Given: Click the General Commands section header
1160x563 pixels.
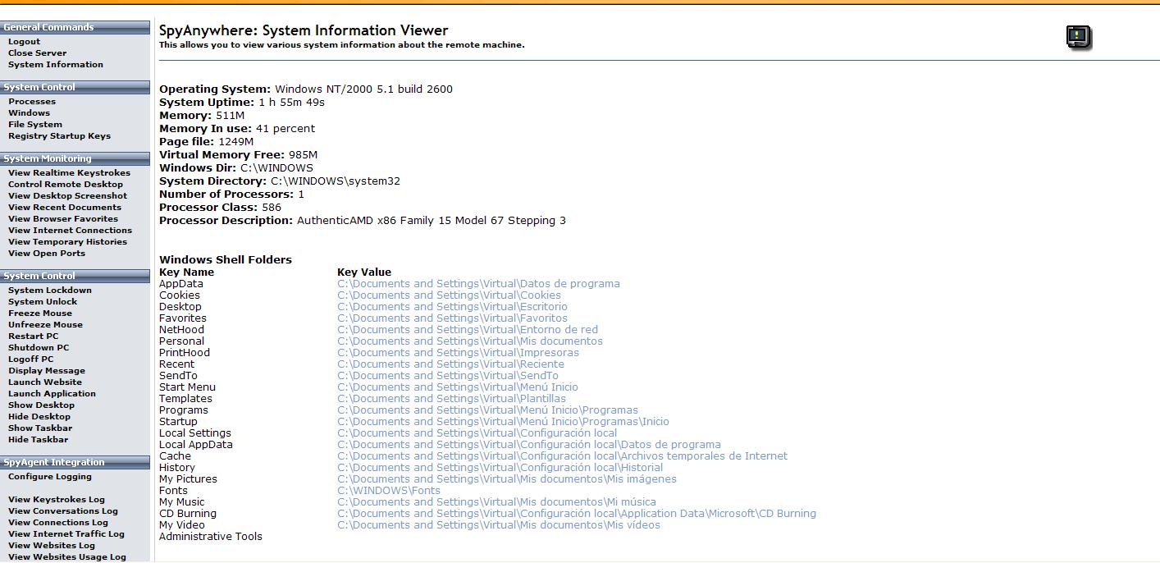Looking at the screenshot, I should point(75,27).
